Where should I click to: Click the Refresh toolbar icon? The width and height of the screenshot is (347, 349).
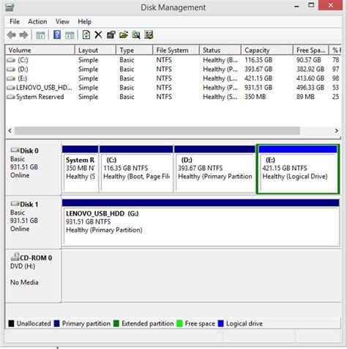pyautogui.click(x=86, y=34)
